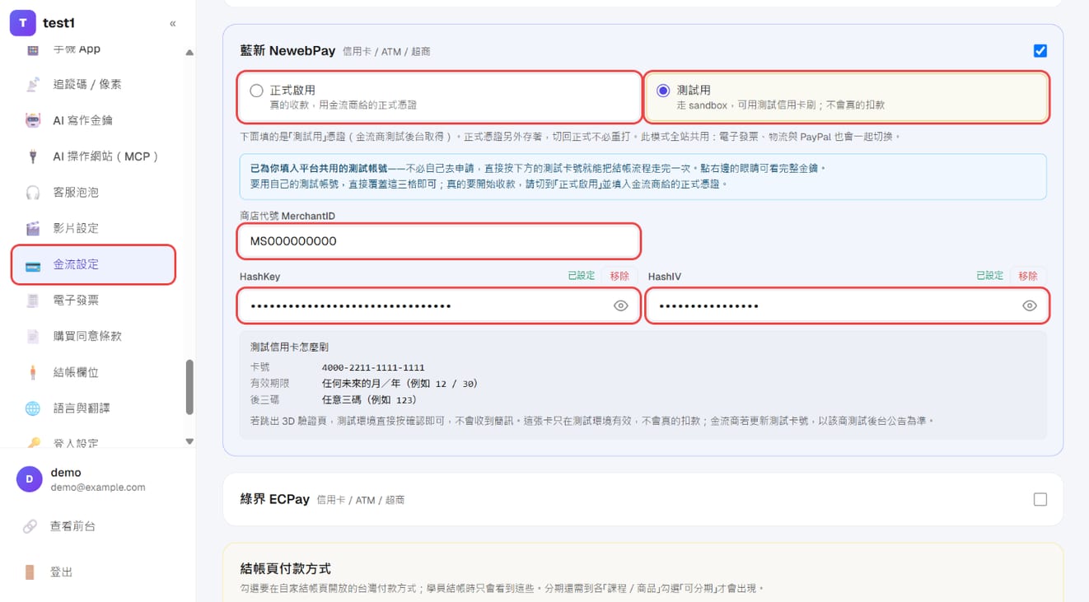Enable the 綠界 ECPay checkbox
The width and height of the screenshot is (1089, 602).
(1040, 499)
